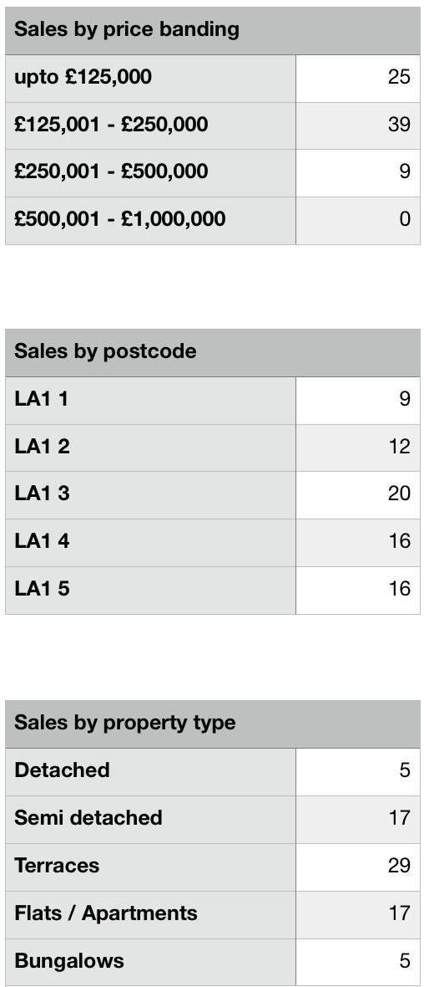Viewport: 424px width, 987px height.
Task: Click the value 20 for LA1 3
Action: click(x=399, y=494)
